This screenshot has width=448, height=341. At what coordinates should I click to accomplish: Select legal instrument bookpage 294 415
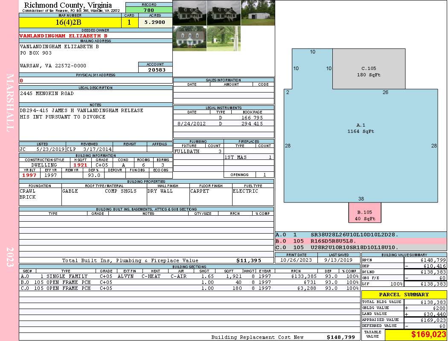point(252,124)
